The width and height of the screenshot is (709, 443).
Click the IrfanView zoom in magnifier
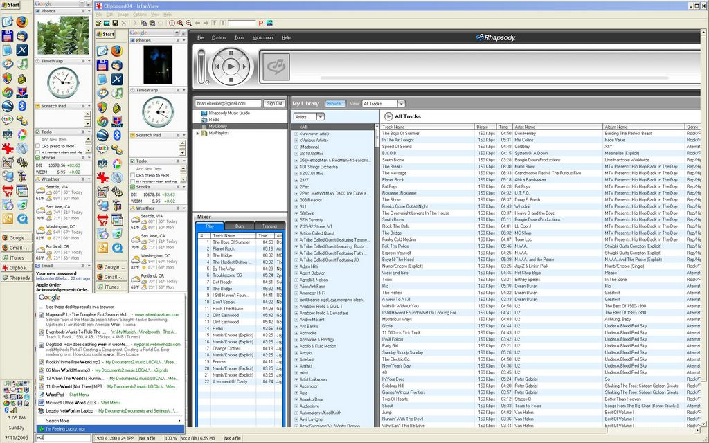[x=181, y=23]
